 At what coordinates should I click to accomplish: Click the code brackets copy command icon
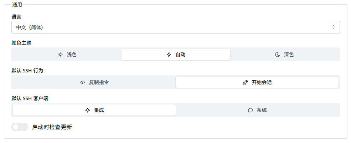click(x=83, y=82)
